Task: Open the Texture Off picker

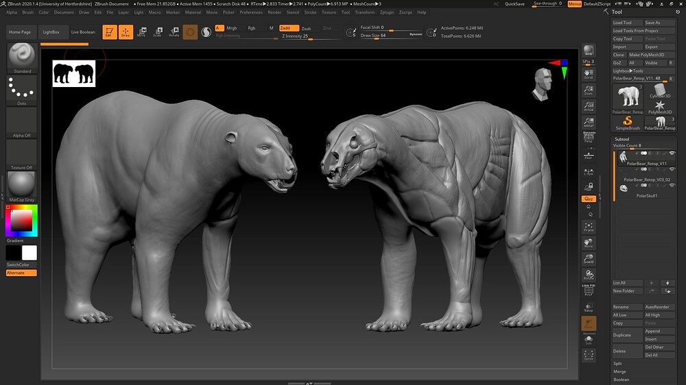Action: 22,154
